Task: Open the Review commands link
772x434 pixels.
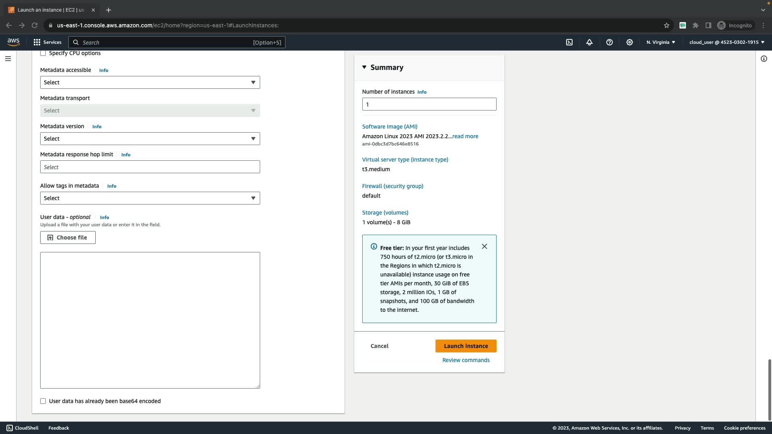Action: click(x=466, y=360)
